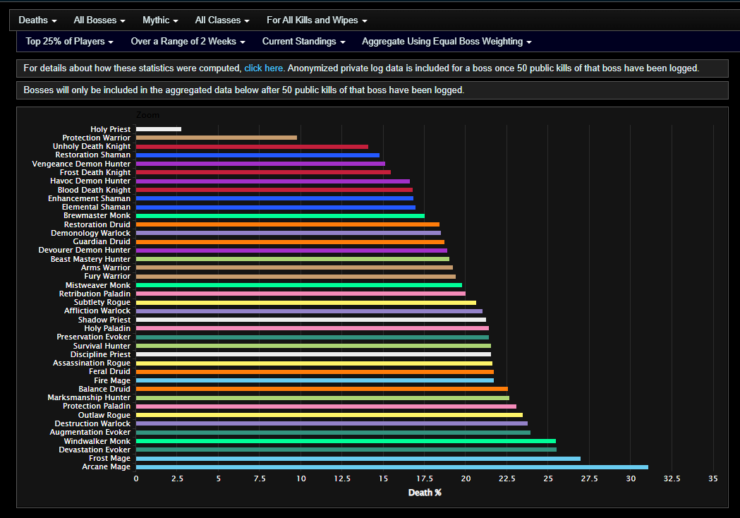Click the Subtlety Rogue bar
Viewport: 740px width, 518px height.
pos(306,302)
